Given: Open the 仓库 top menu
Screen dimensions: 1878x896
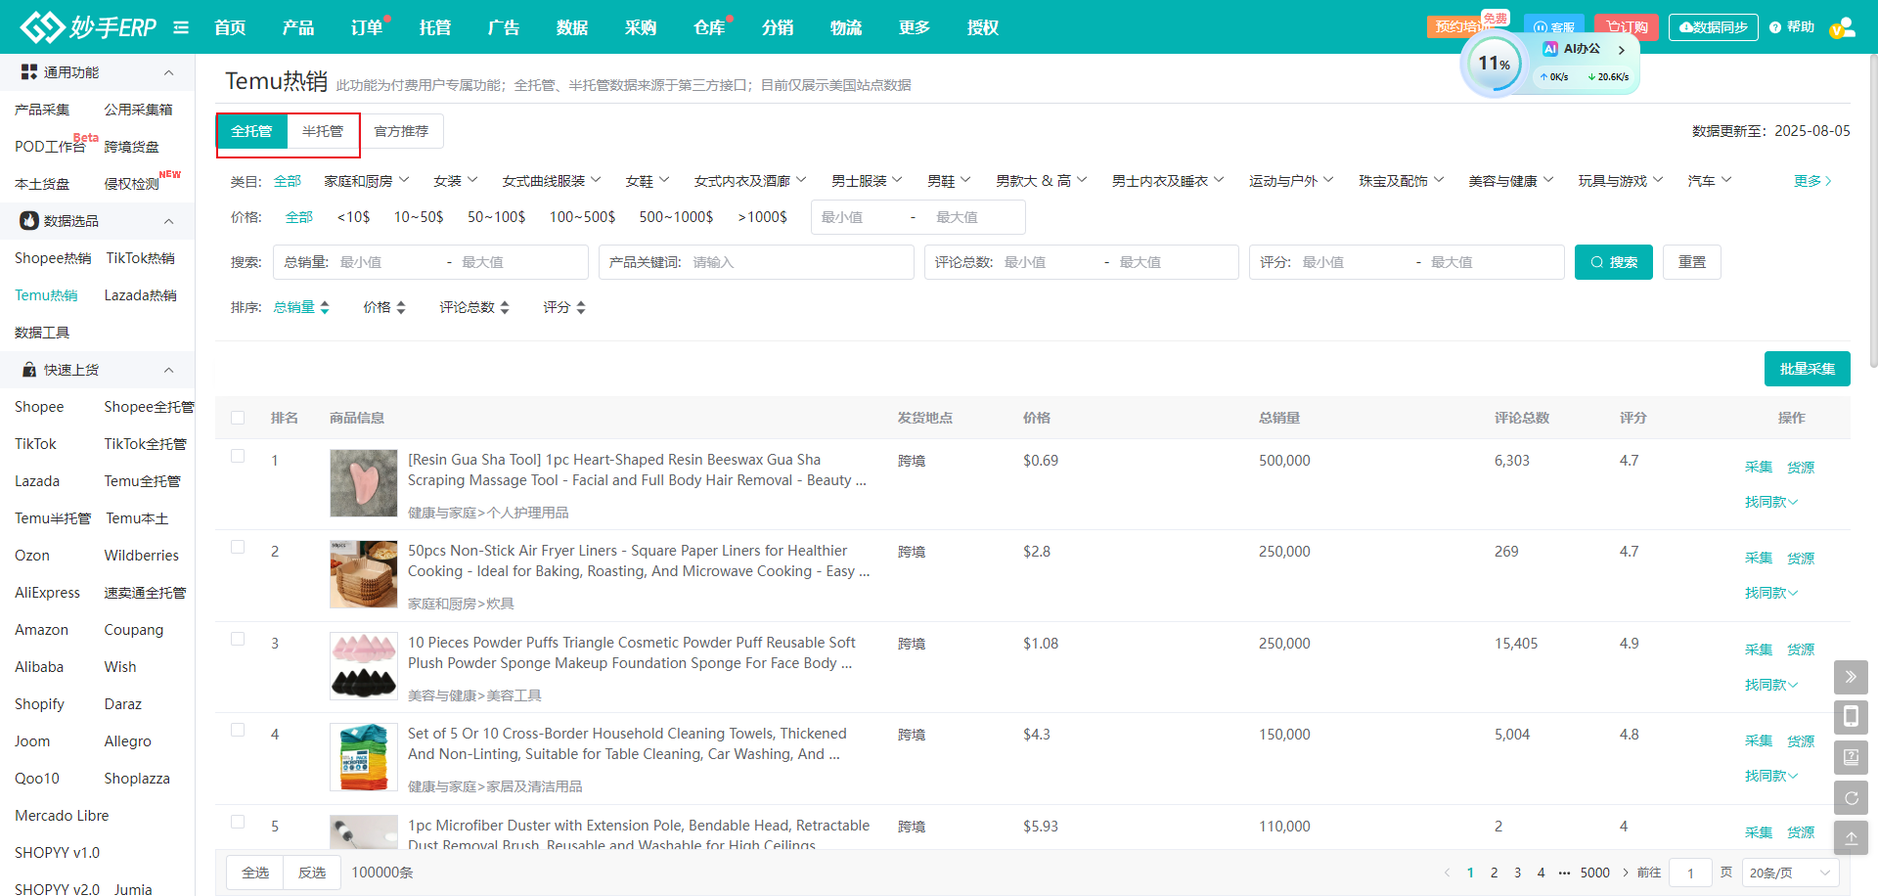Looking at the screenshot, I should pyautogui.click(x=710, y=27).
